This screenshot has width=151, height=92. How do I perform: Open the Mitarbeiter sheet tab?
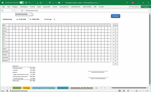[x=17, y=88]
